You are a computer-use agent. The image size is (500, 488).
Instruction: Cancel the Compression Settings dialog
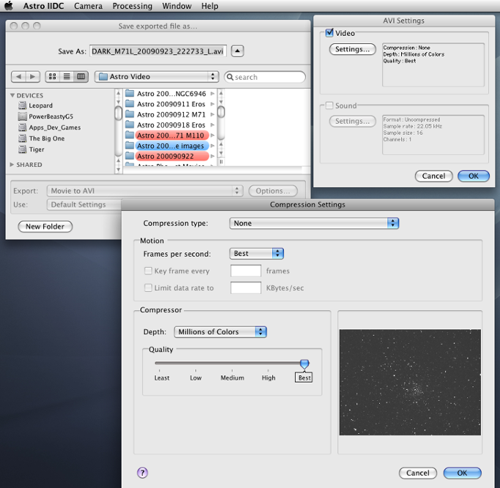point(418,473)
